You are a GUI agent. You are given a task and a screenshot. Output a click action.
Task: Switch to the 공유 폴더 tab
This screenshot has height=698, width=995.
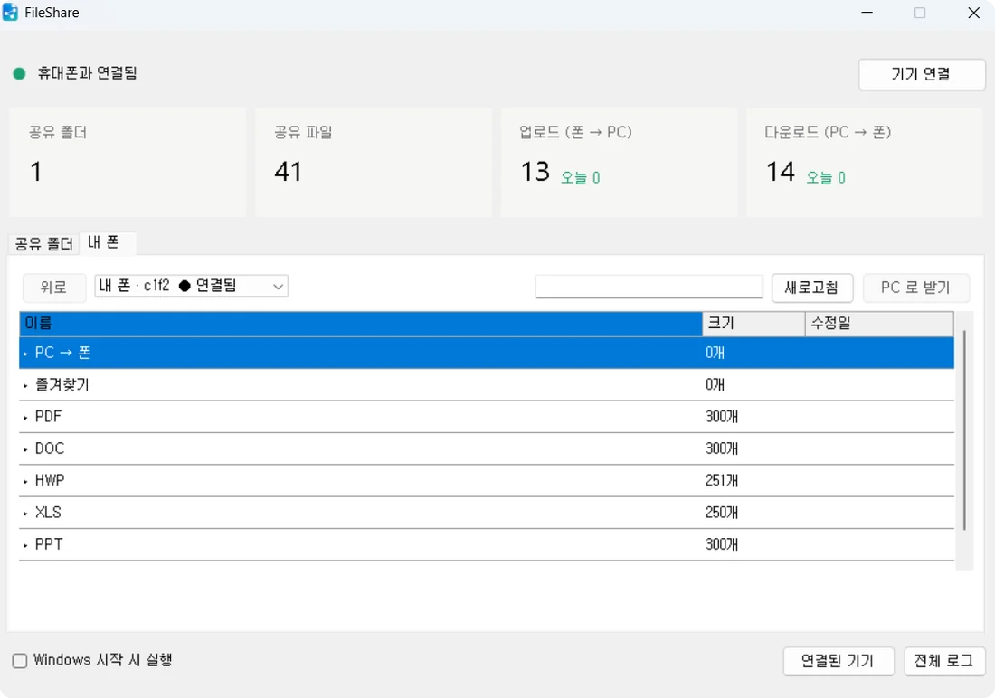(43, 243)
